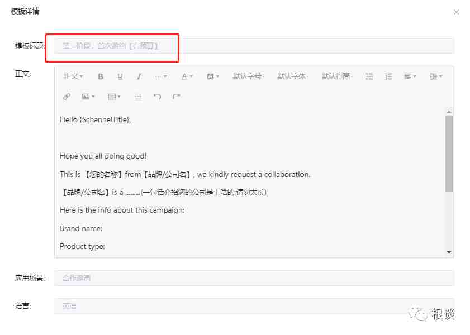Click the editor vertical scrollbar thumb
The width and height of the screenshot is (470, 335).
[x=449, y=154]
